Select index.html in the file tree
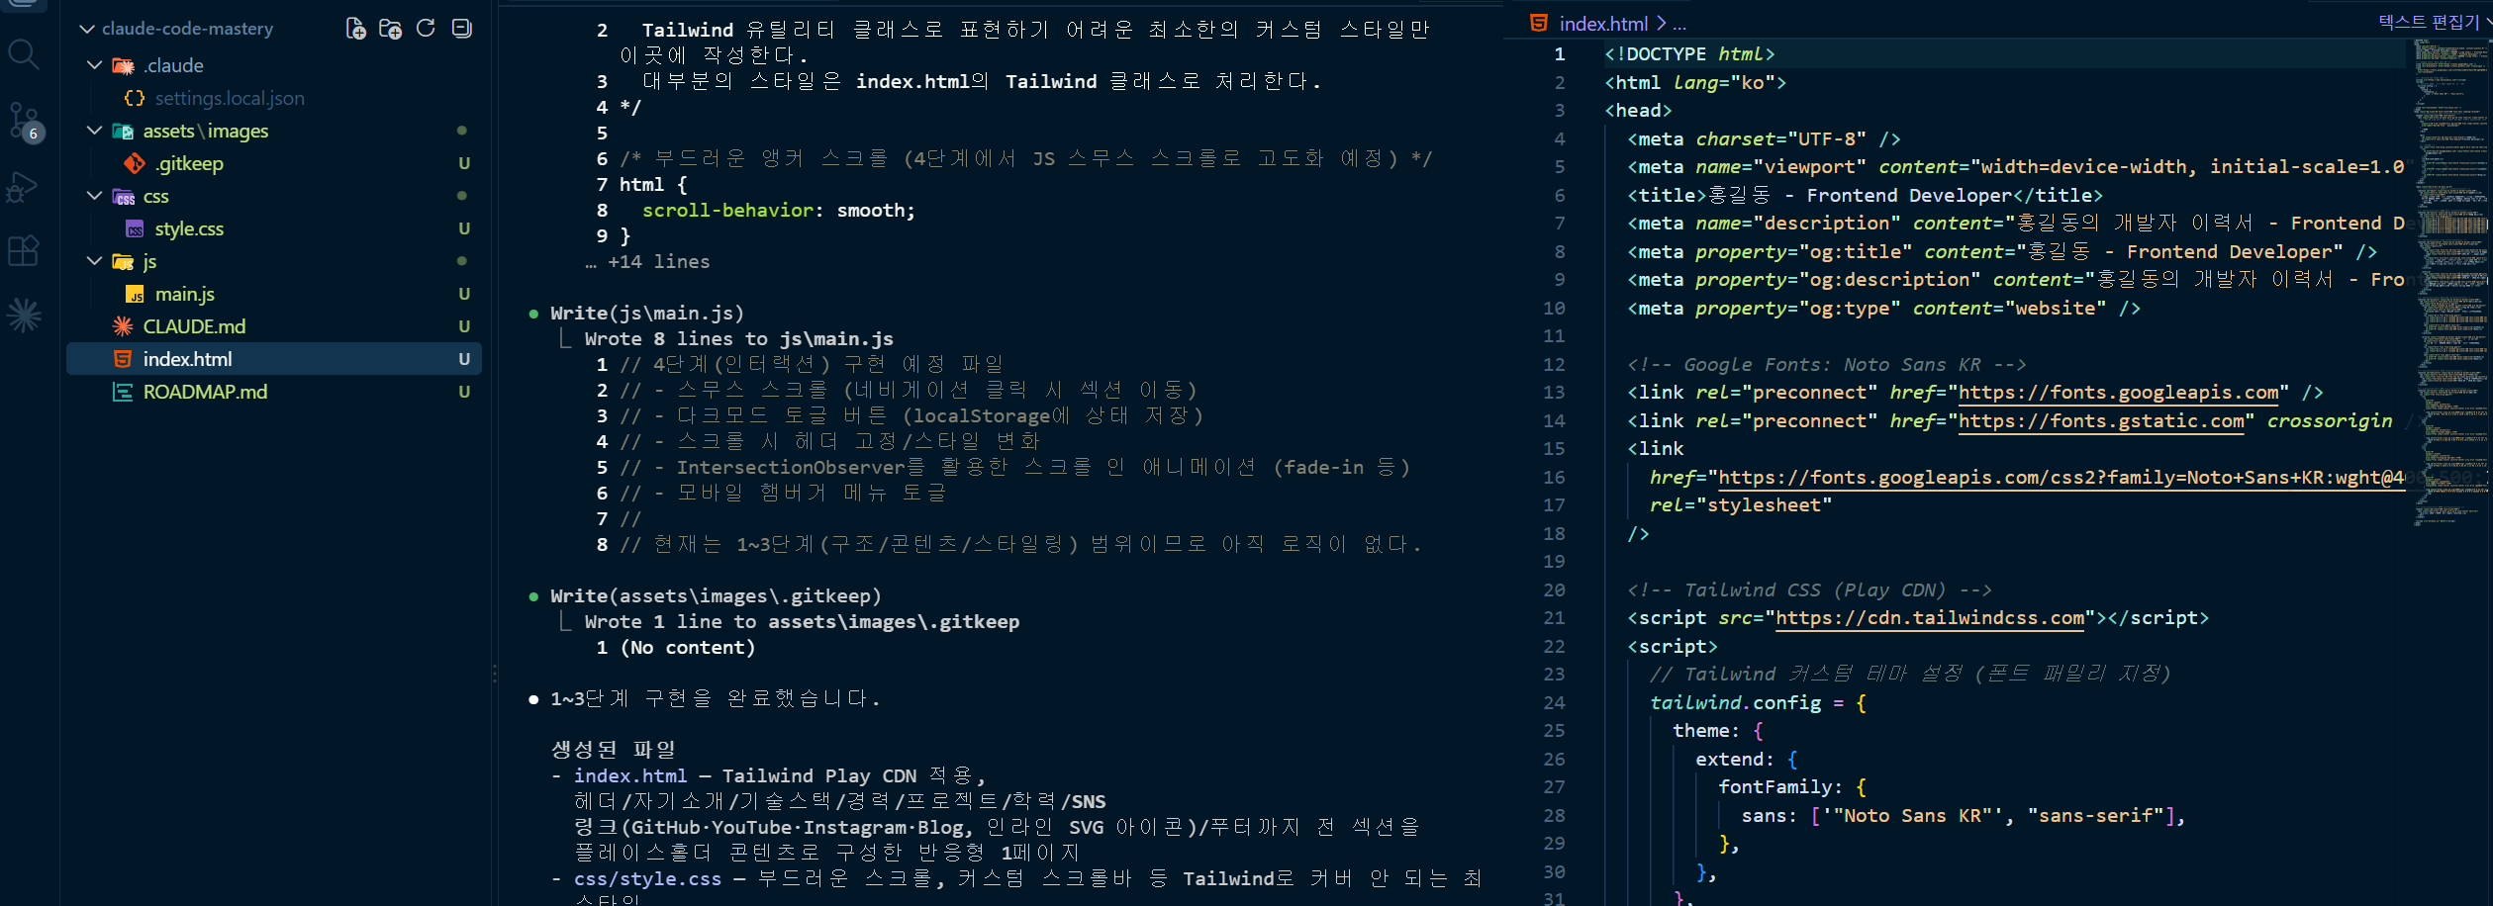 coord(274,359)
